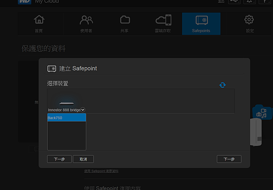Click the 下一步 button beside the 取消 button's opposite, at the dialog's right edge
Viewport: 273px width, 190px height.
pos(229,159)
